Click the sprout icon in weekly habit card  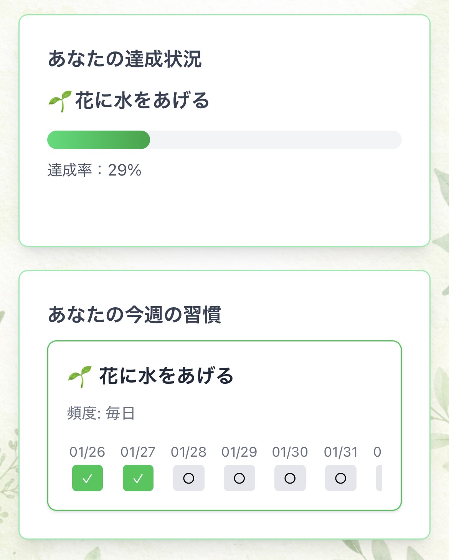click(79, 376)
